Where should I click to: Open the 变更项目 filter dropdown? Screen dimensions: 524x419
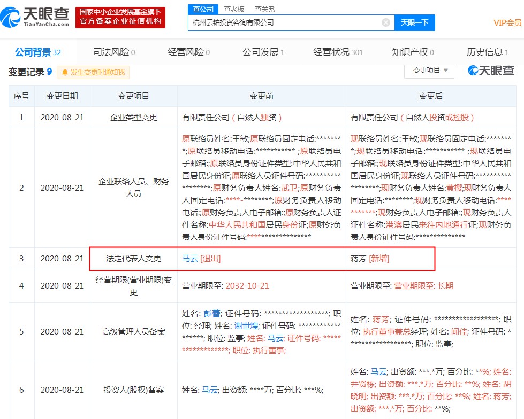429,71
